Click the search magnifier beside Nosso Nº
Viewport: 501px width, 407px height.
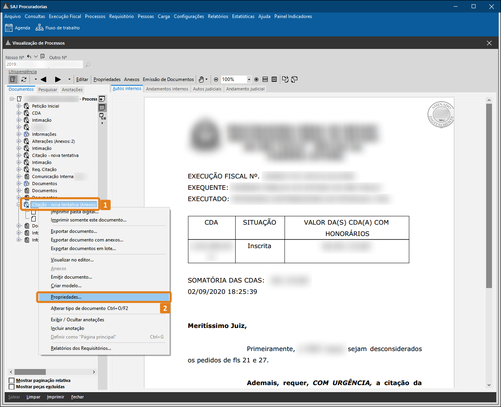(x=88, y=65)
